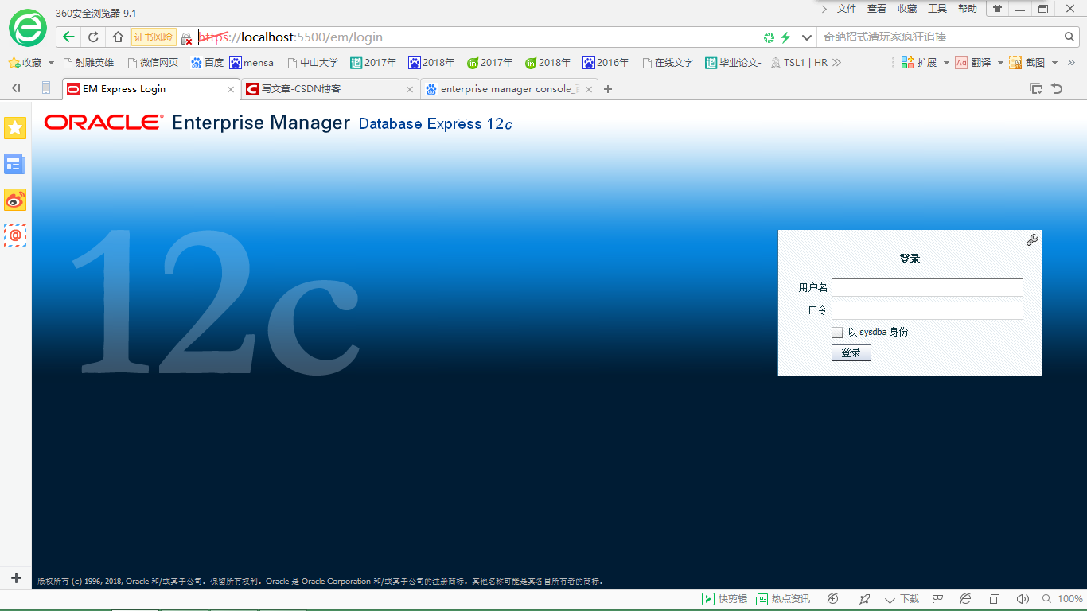The image size is (1087, 611).
Task: Open the 2016年 bookmark
Action: click(x=606, y=63)
